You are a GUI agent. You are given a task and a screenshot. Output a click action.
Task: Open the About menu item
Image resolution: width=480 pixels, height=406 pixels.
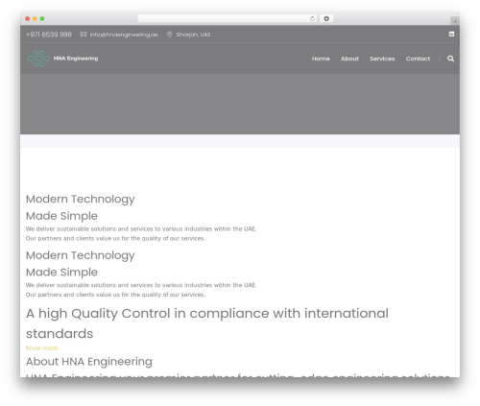click(x=349, y=59)
